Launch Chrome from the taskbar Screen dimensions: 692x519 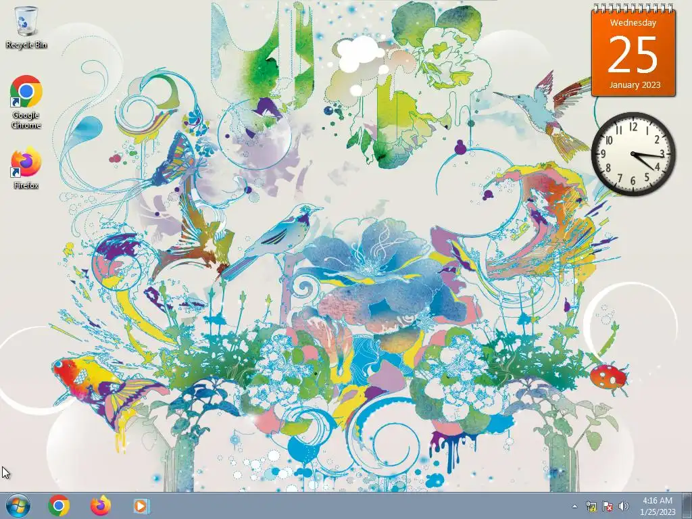[59, 505]
